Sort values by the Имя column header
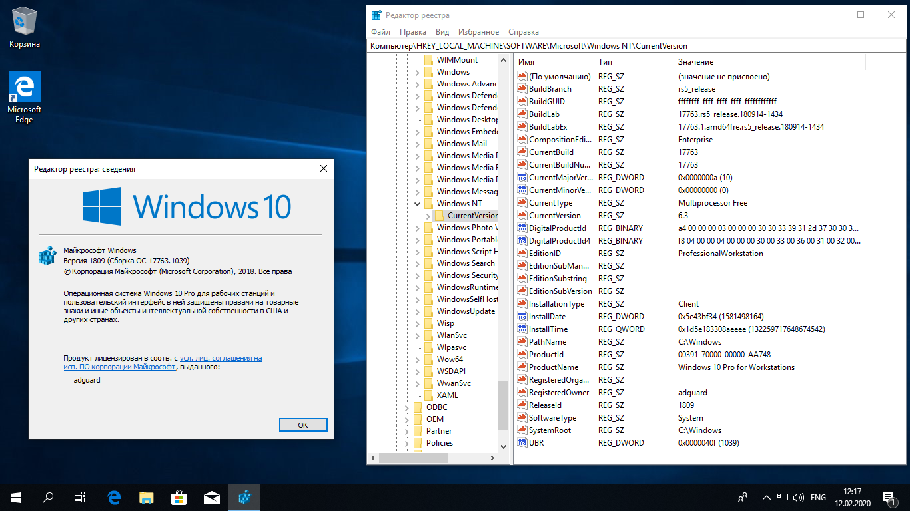 pos(554,62)
